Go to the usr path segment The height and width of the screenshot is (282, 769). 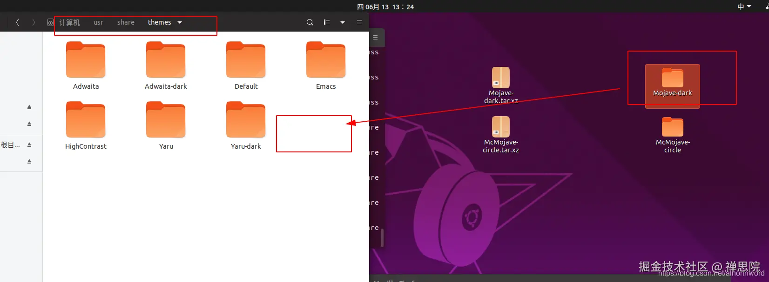[x=98, y=22]
